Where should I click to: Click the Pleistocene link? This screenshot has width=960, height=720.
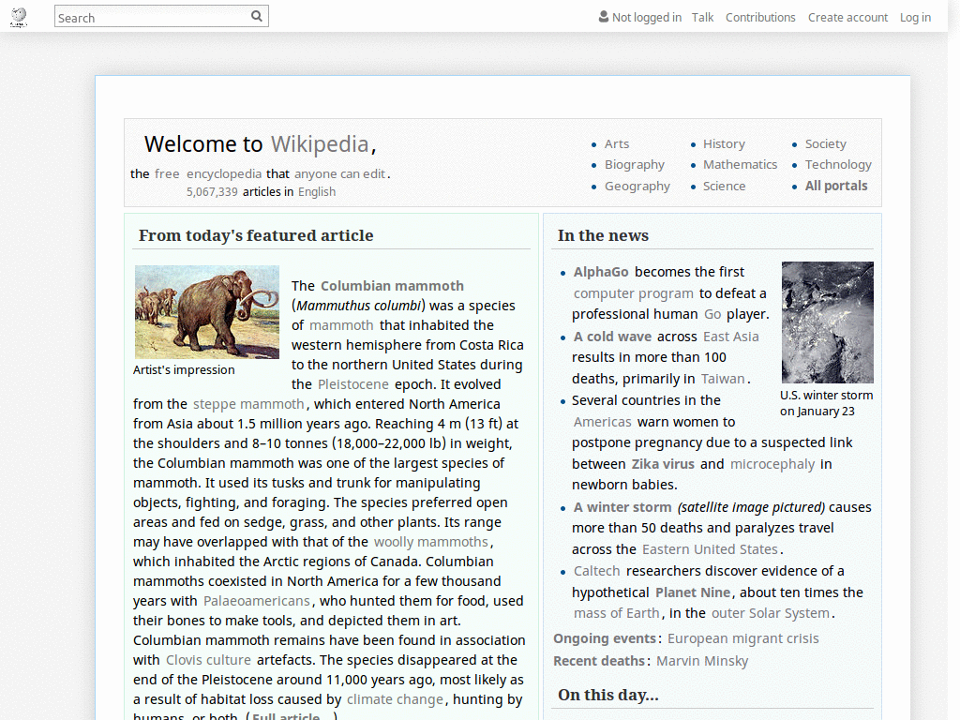click(x=353, y=384)
